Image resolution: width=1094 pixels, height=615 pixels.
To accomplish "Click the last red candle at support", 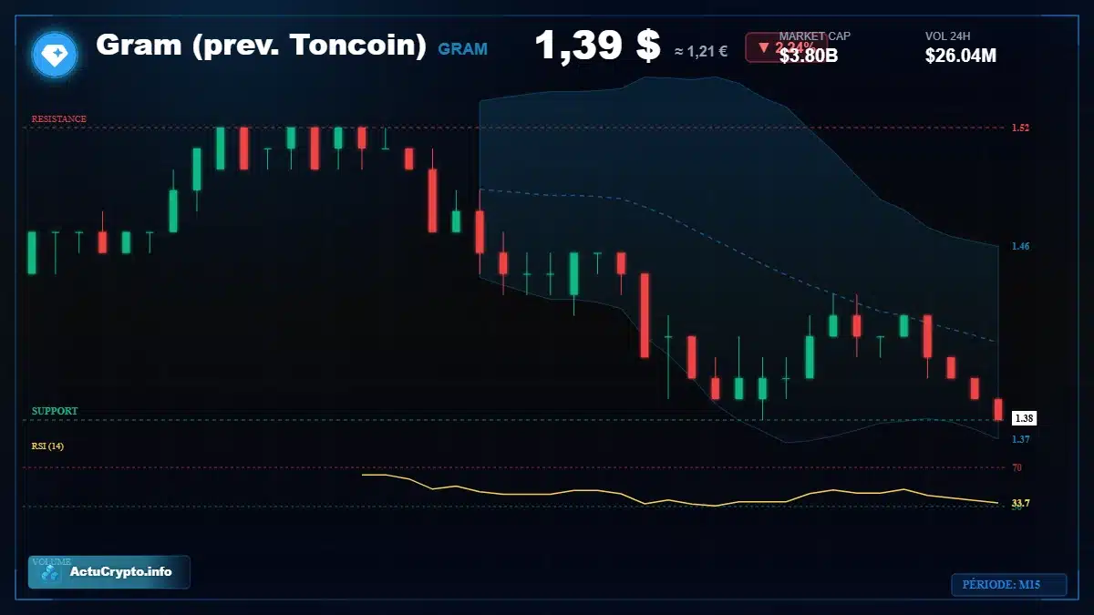I will 998,409.
